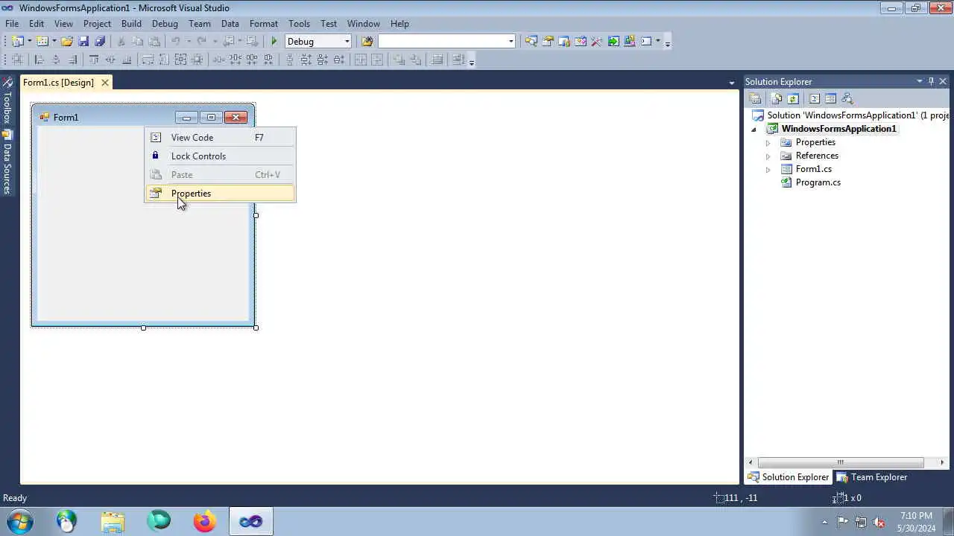Image resolution: width=954 pixels, height=536 pixels.
Task: Open the Toolbox side tab
Action: [7, 101]
